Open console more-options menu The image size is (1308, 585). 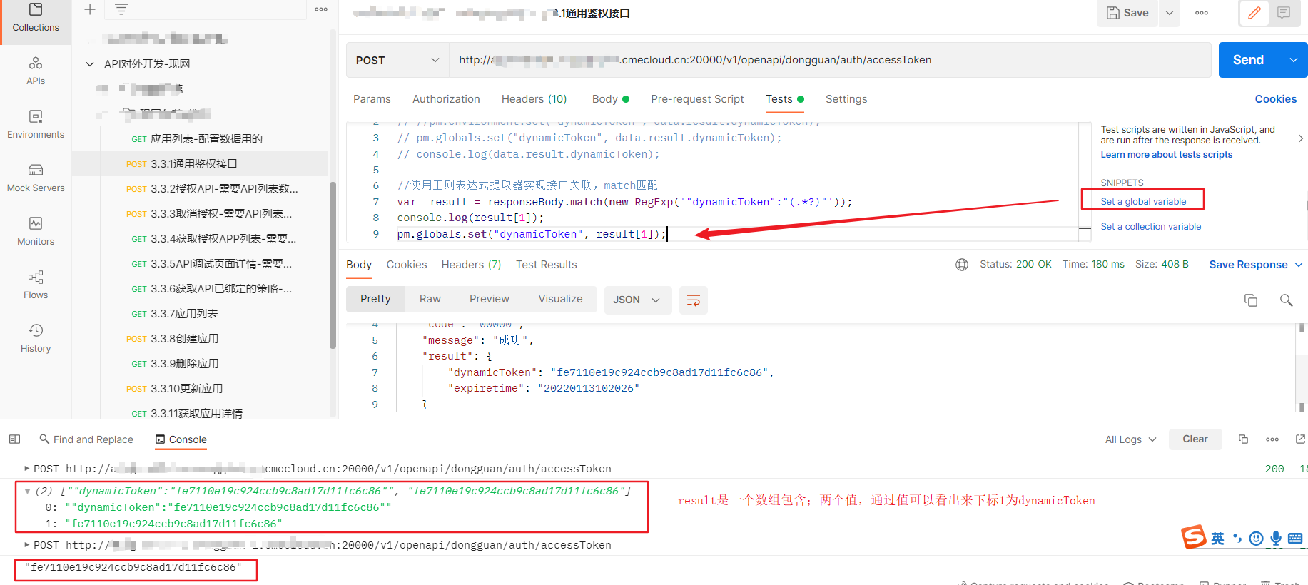1272,439
